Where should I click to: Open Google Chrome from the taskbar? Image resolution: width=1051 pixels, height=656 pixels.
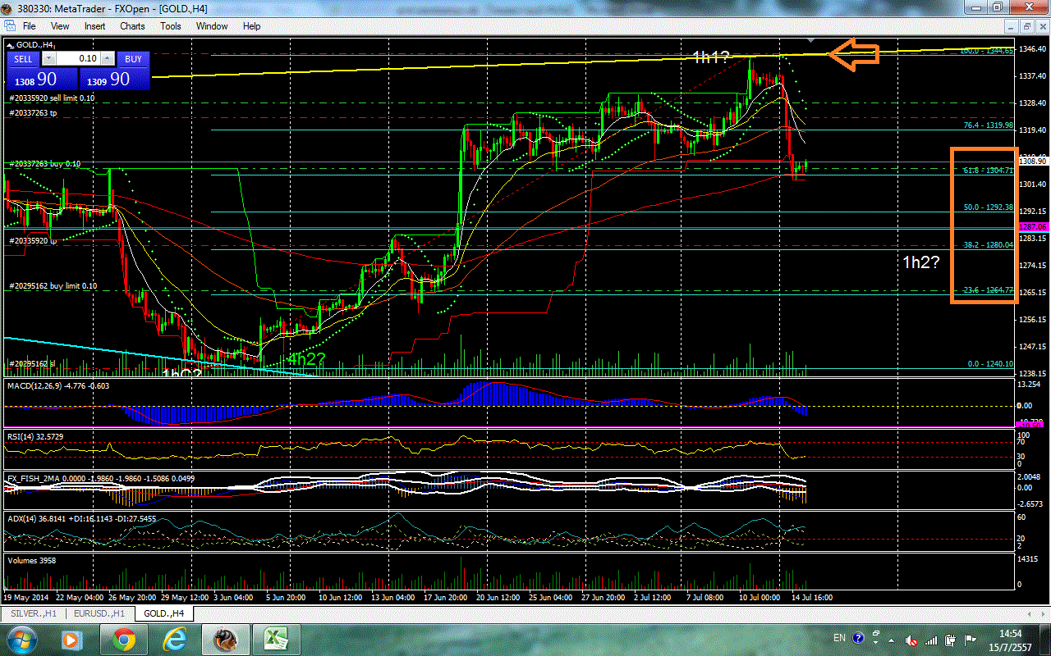click(123, 639)
